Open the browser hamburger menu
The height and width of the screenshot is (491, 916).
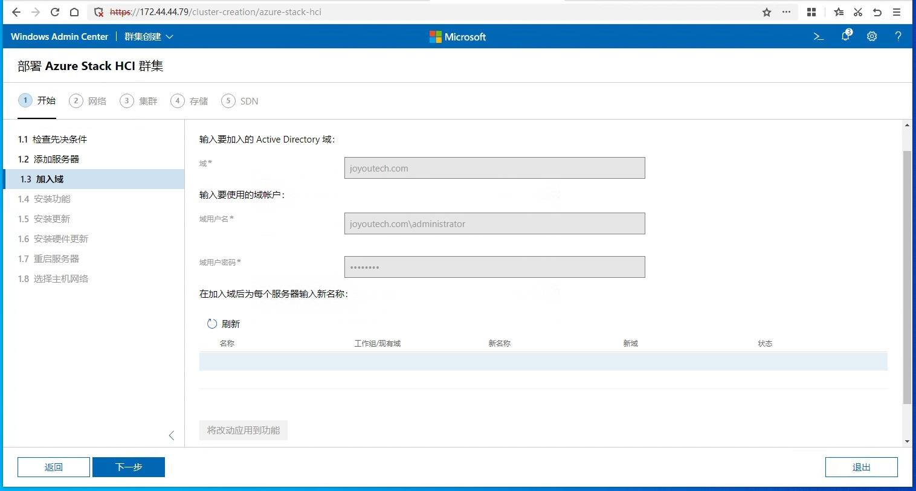[x=897, y=12]
